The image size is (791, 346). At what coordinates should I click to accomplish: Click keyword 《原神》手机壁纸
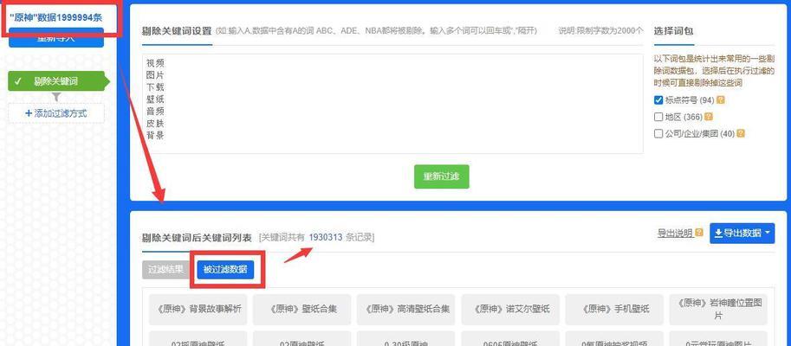click(x=614, y=309)
